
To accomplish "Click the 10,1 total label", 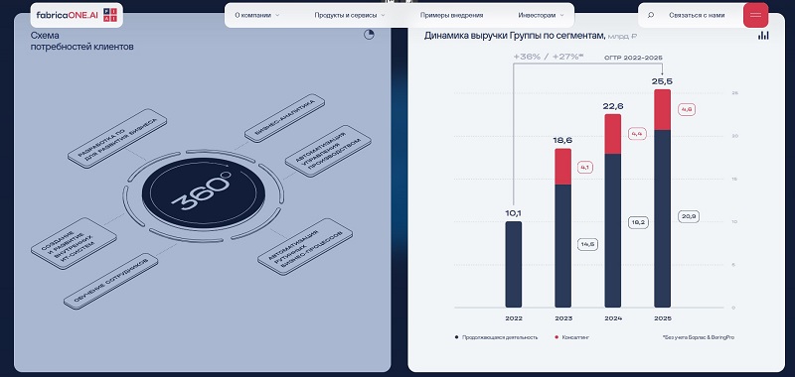I will pyautogui.click(x=514, y=213).
